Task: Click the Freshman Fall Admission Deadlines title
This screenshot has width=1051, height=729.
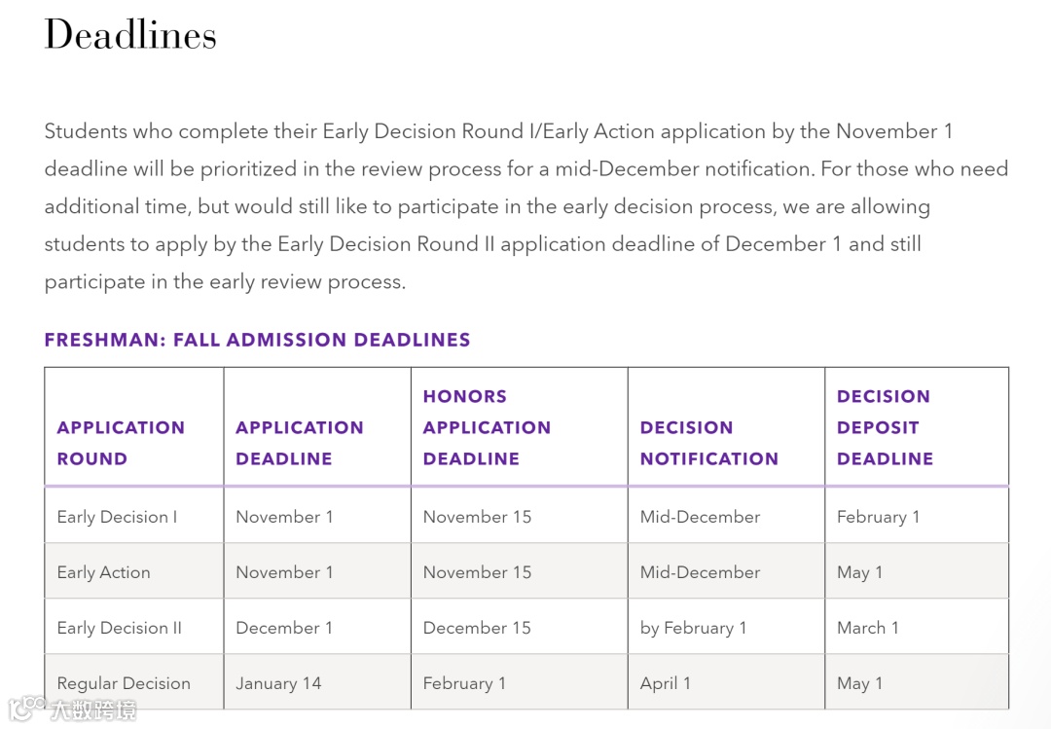Action: [257, 340]
